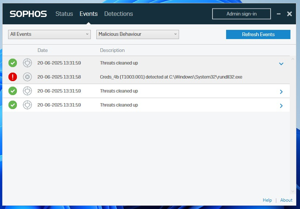Close the Sophos window

pyautogui.click(x=289, y=14)
